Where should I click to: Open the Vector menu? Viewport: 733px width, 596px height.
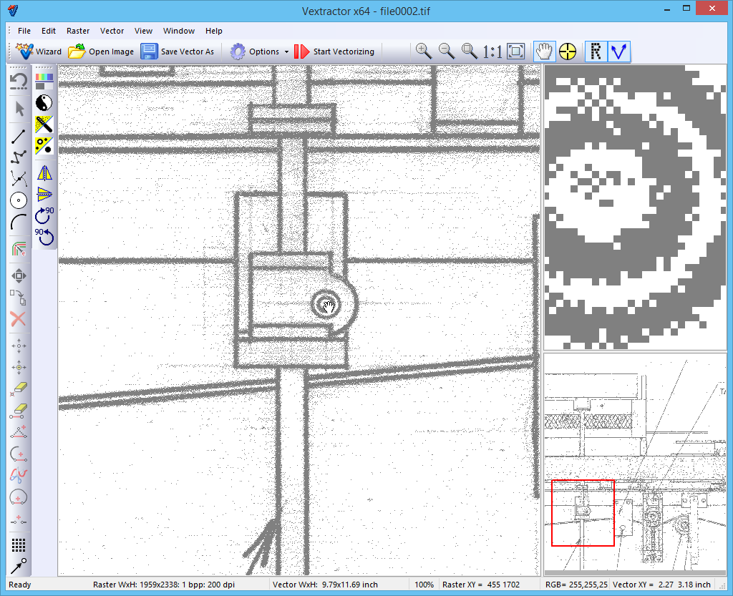pyautogui.click(x=112, y=31)
